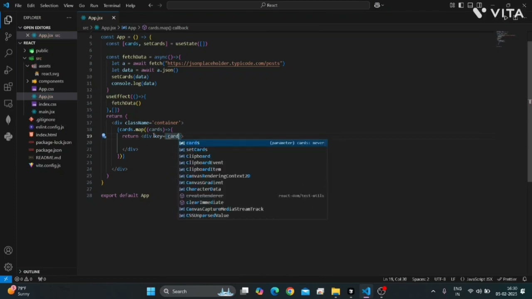Open the Help menu

130,5
